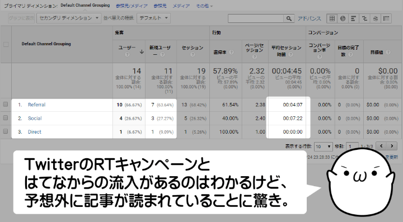Select the comparison view icon
The width and height of the screenshot is (403, 222).
tap(364, 18)
